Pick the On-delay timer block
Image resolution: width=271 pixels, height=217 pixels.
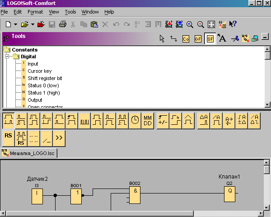tap(9, 120)
